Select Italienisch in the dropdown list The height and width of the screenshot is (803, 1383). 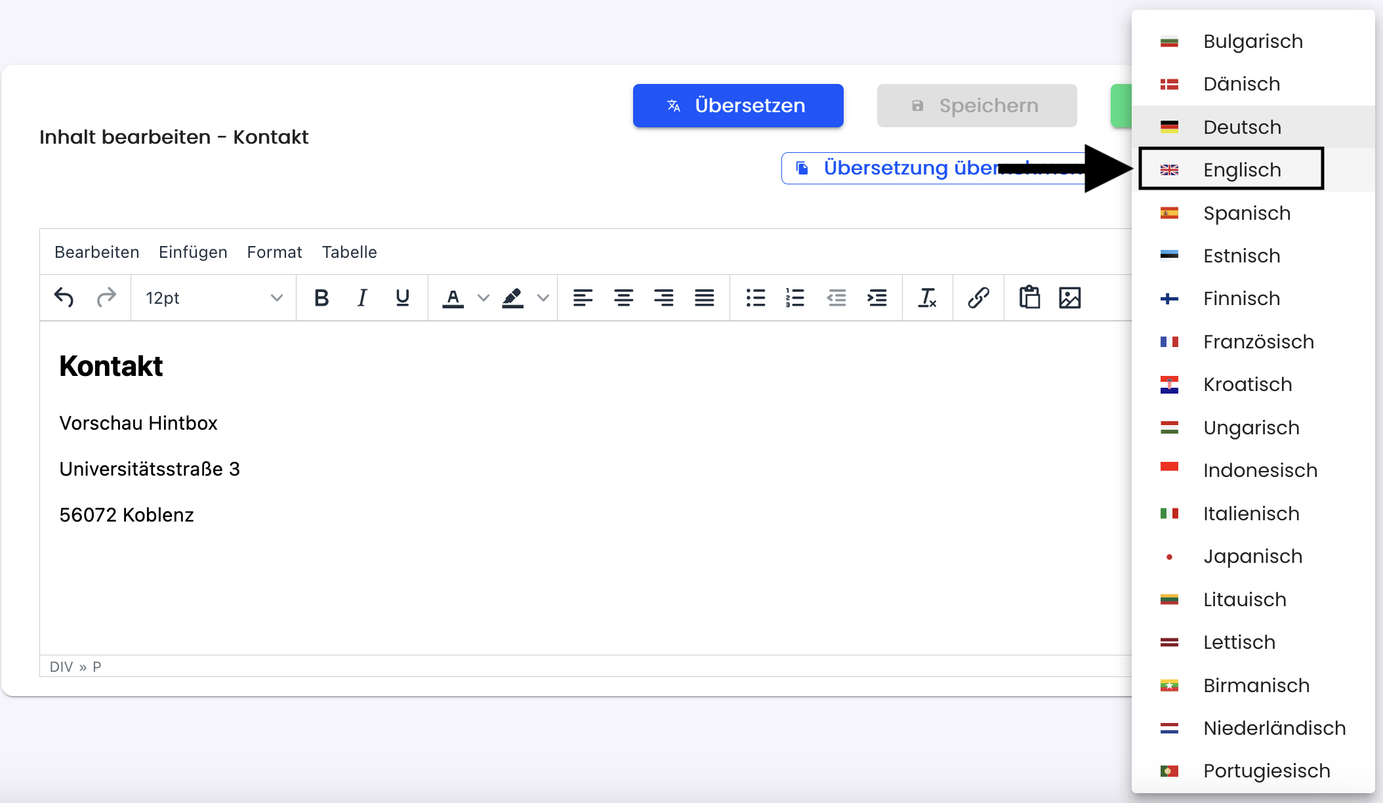[1253, 514]
